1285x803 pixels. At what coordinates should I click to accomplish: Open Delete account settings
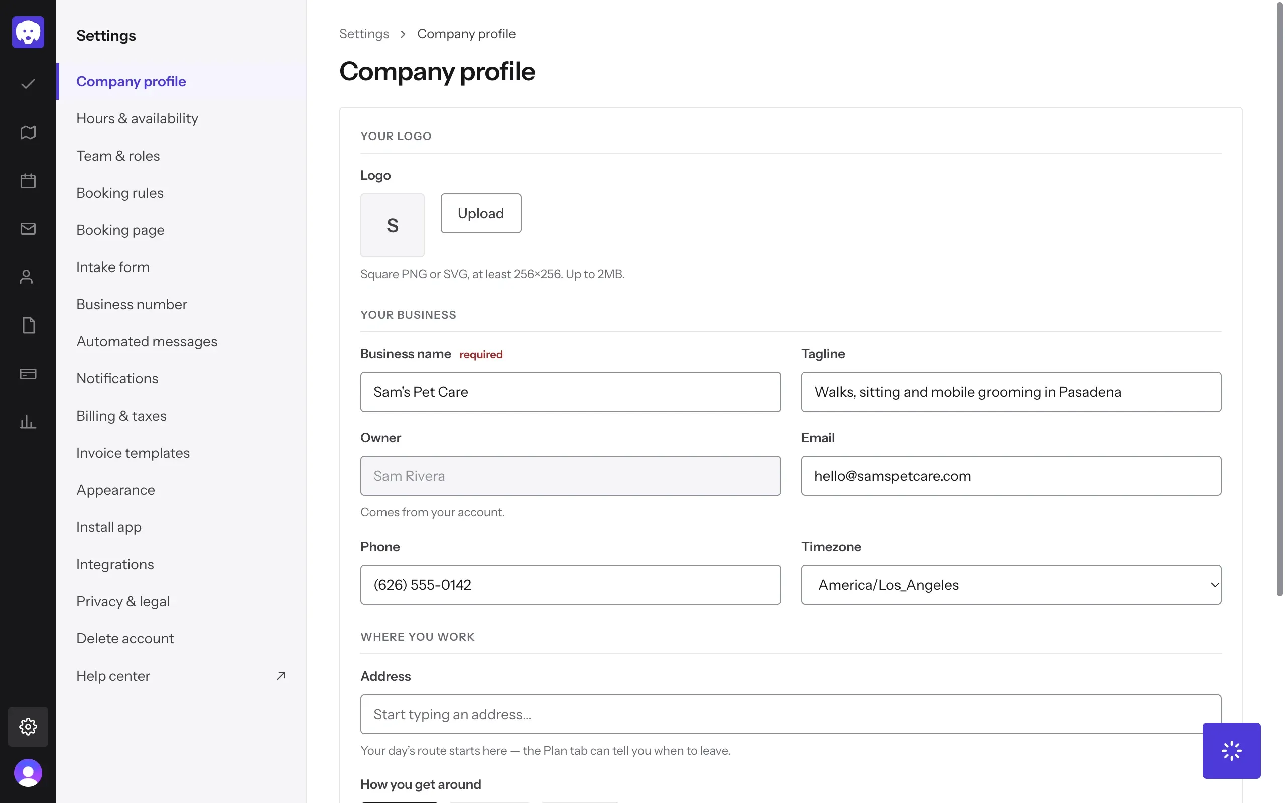click(x=182, y=638)
